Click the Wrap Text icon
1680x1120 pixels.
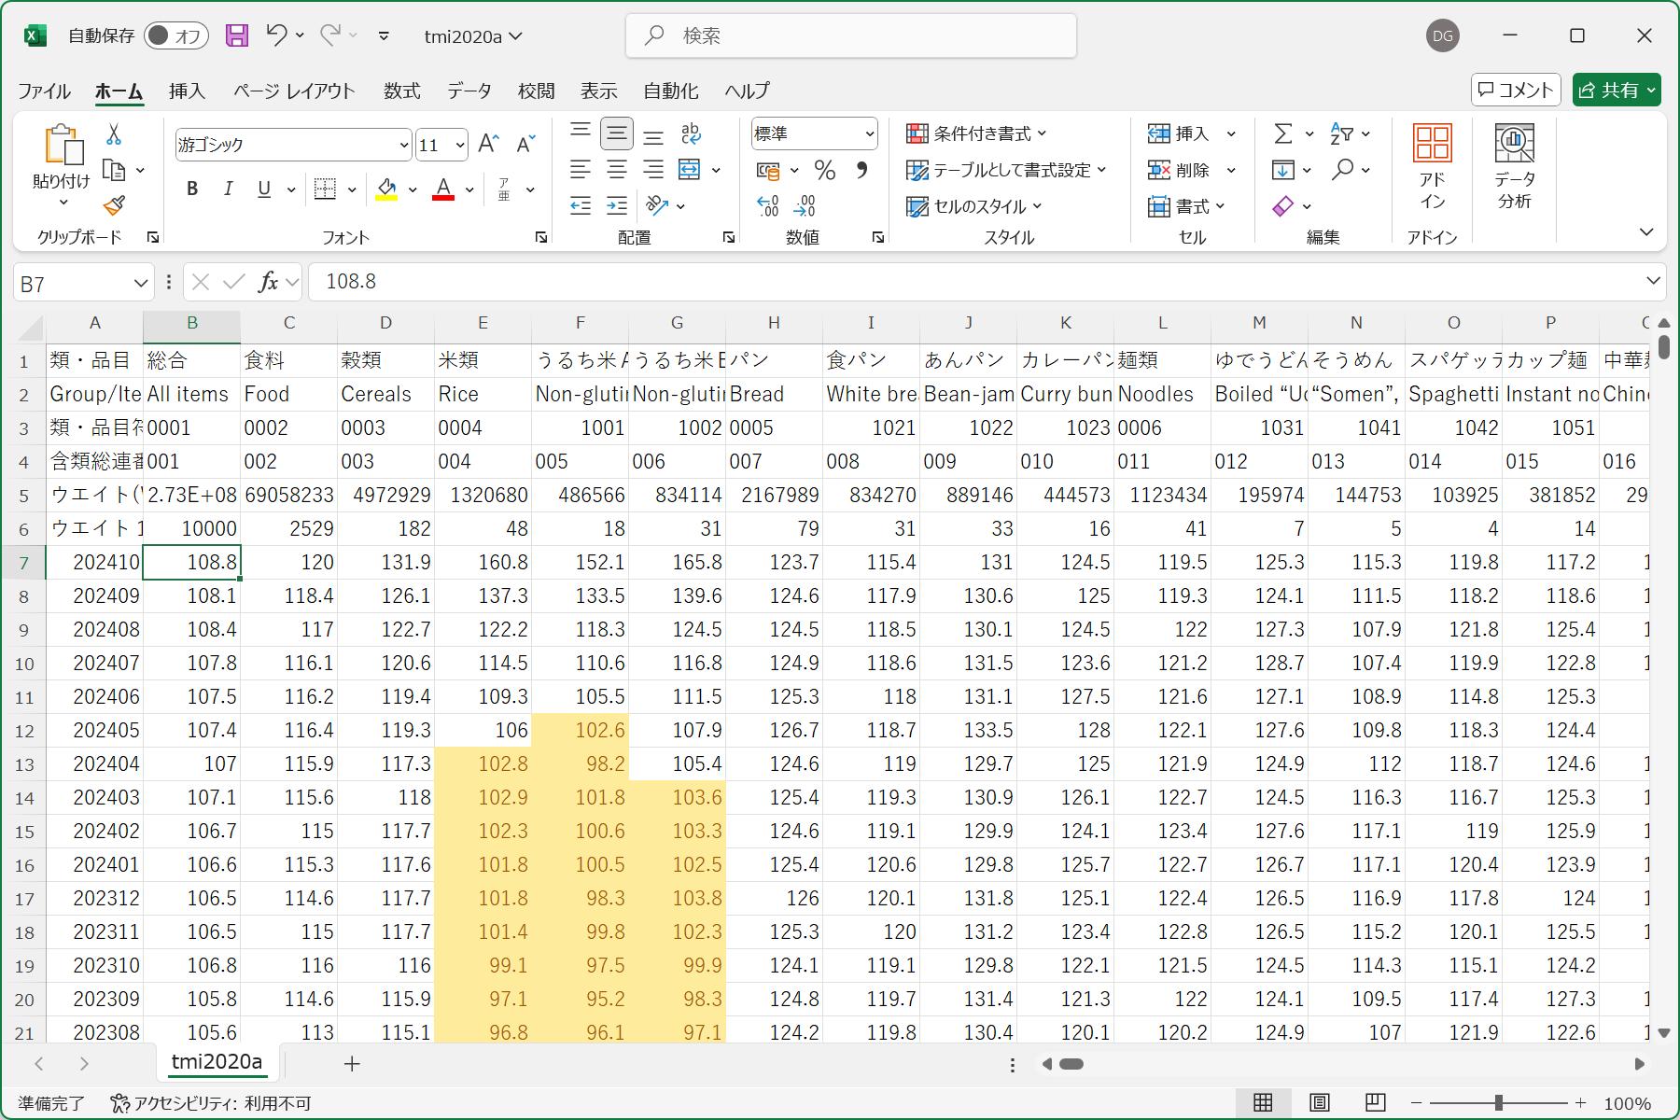pos(691,133)
